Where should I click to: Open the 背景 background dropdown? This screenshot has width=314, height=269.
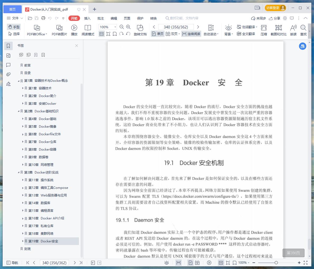(228, 30)
